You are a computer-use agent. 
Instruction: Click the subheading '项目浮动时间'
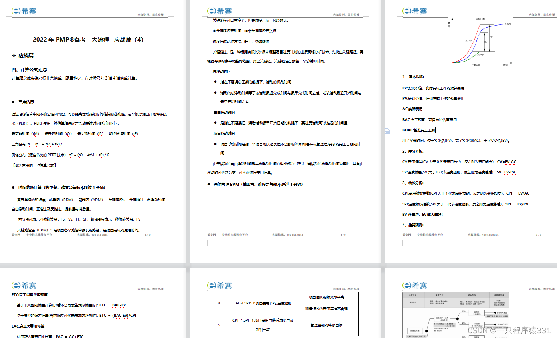click(224, 133)
